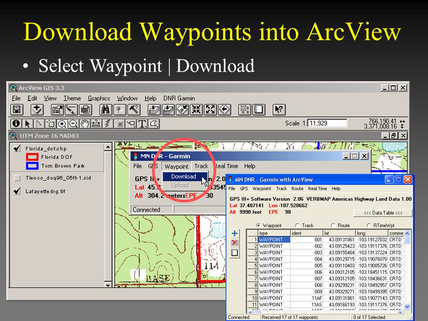
Task: Click the Add Theme icon
Action: click(37, 110)
